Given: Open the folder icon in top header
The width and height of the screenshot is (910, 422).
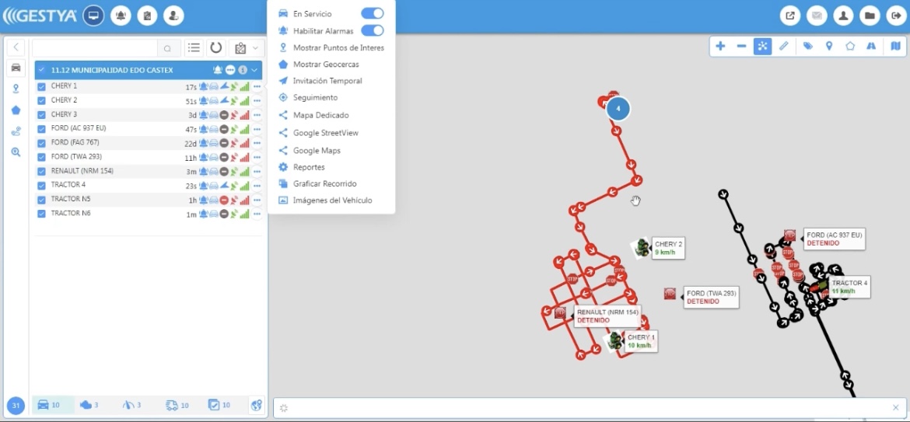Looking at the screenshot, I should pos(869,16).
